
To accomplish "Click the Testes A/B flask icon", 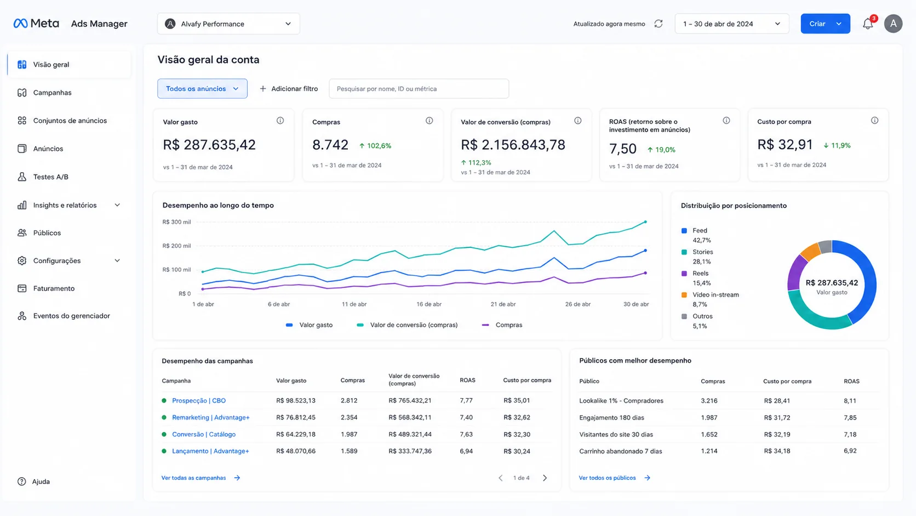I will (x=22, y=177).
